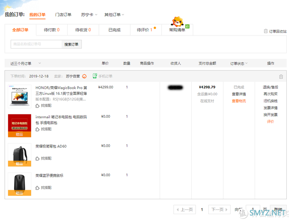Click the lion mascot icon above 常购清单
The height and width of the screenshot is (221, 291).
click(177, 21)
